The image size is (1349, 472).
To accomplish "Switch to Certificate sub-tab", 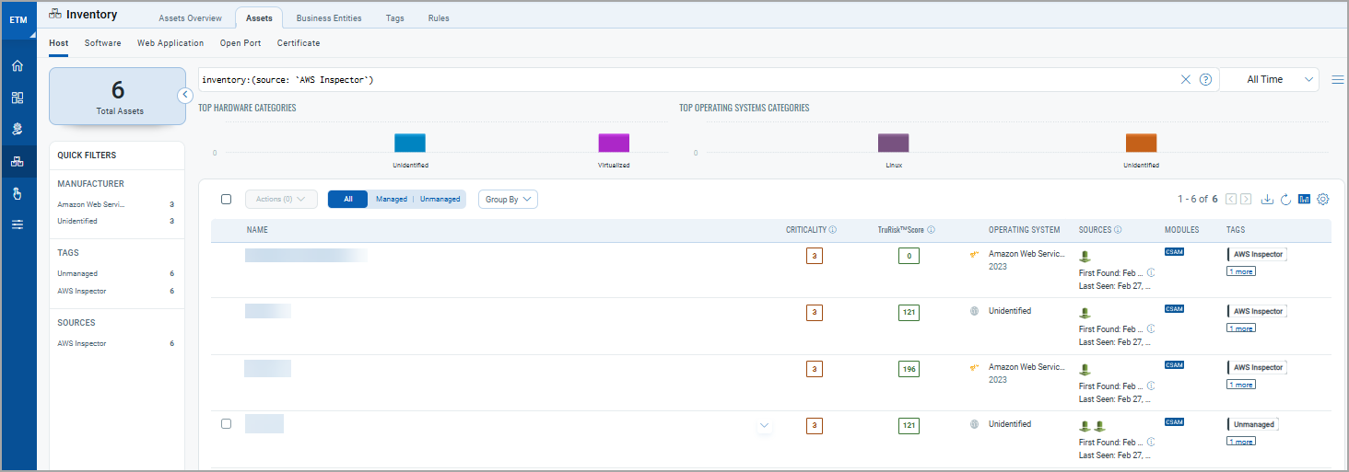I will 299,42.
